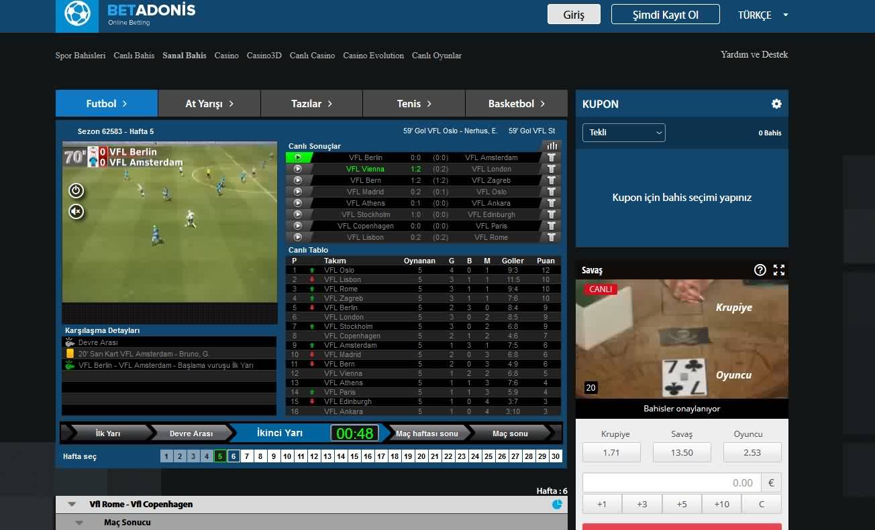Play the VFL Athens vs VFL Ankara stream
Screen dimensions: 875x530
[298, 203]
